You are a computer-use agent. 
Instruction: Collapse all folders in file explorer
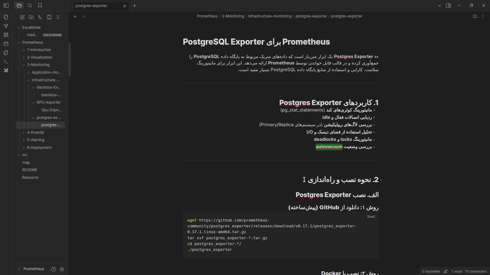tap(58, 17)
